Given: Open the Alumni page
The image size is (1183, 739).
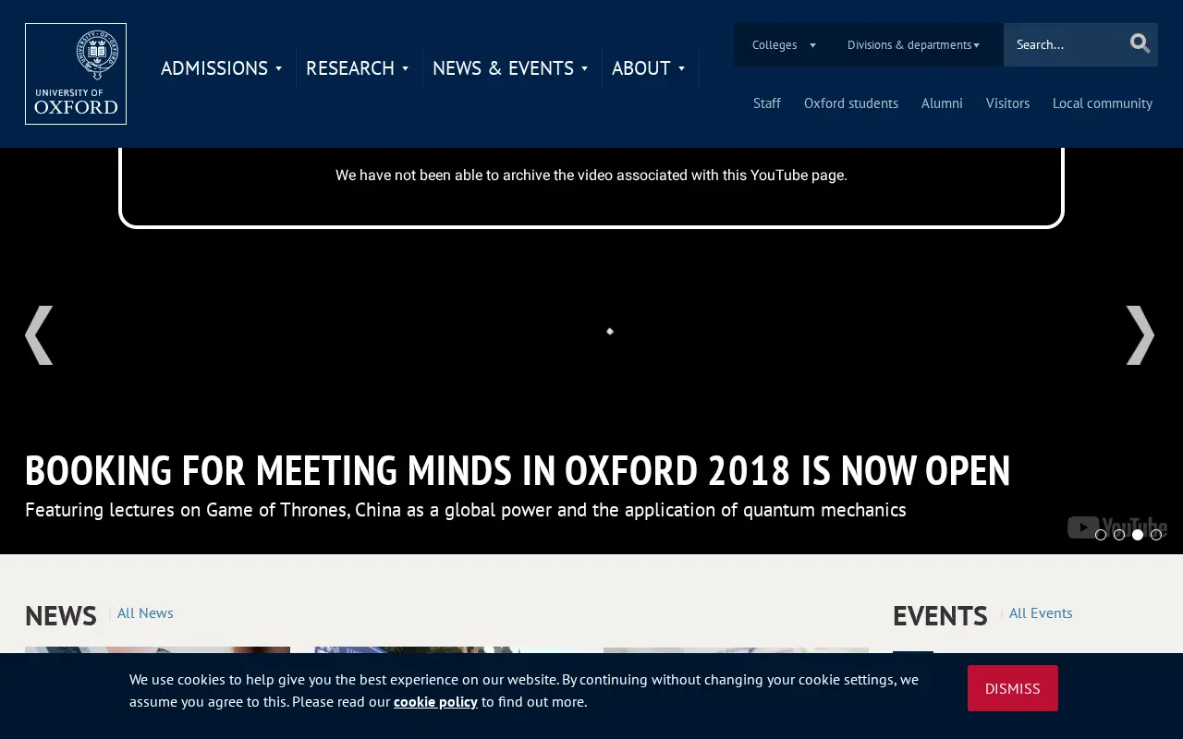Looking at the screenshot, I should [942, 103].
